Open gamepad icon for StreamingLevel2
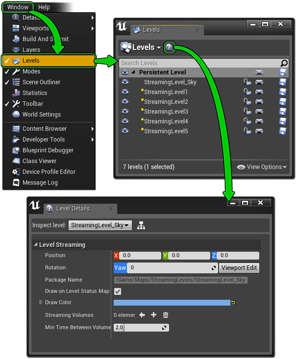 pos(259,102)
